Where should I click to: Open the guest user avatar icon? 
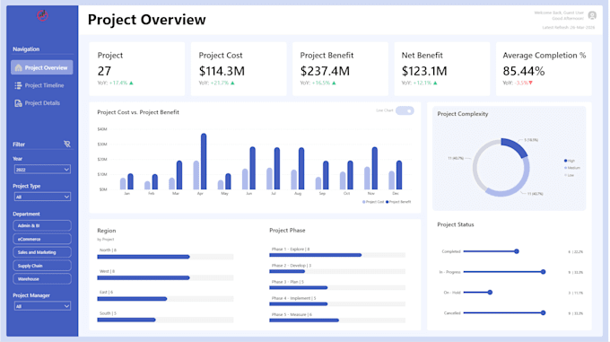click(592, 15)
